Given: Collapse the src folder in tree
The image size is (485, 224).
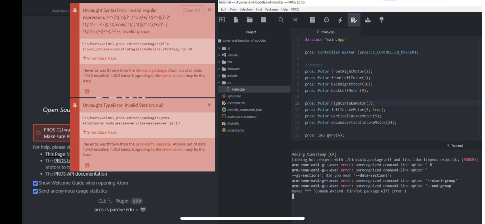Looking at the screenshot, I should pos(219,83).
